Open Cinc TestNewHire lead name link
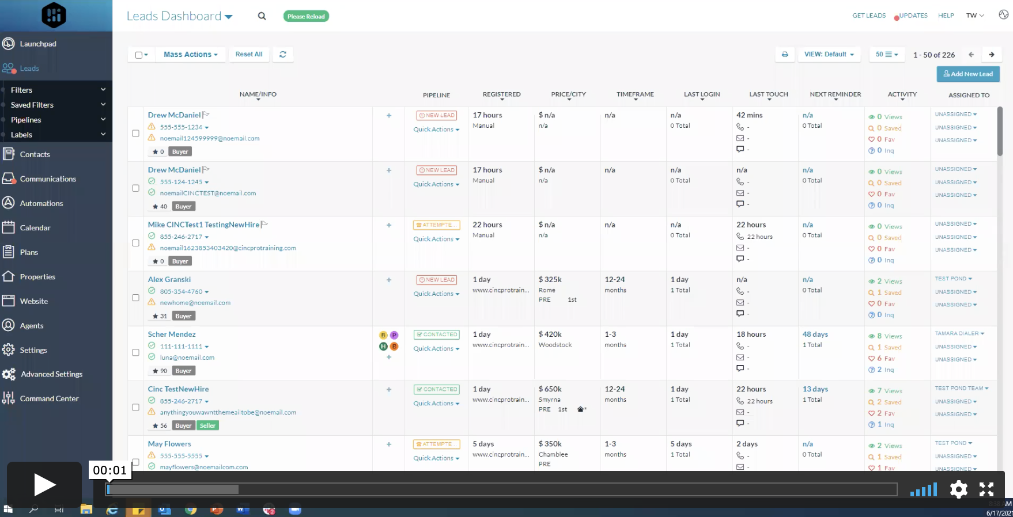The height and width of the screenshot is (517, 1013). 178,389
